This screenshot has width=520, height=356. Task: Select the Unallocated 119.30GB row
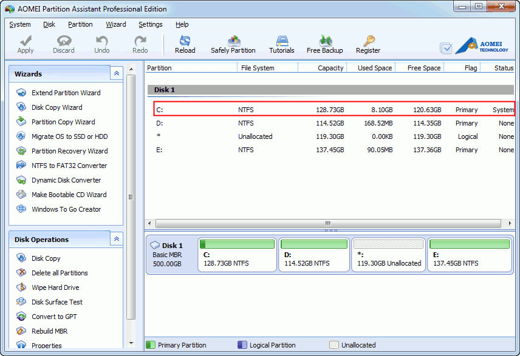click(x=334, y=136)
